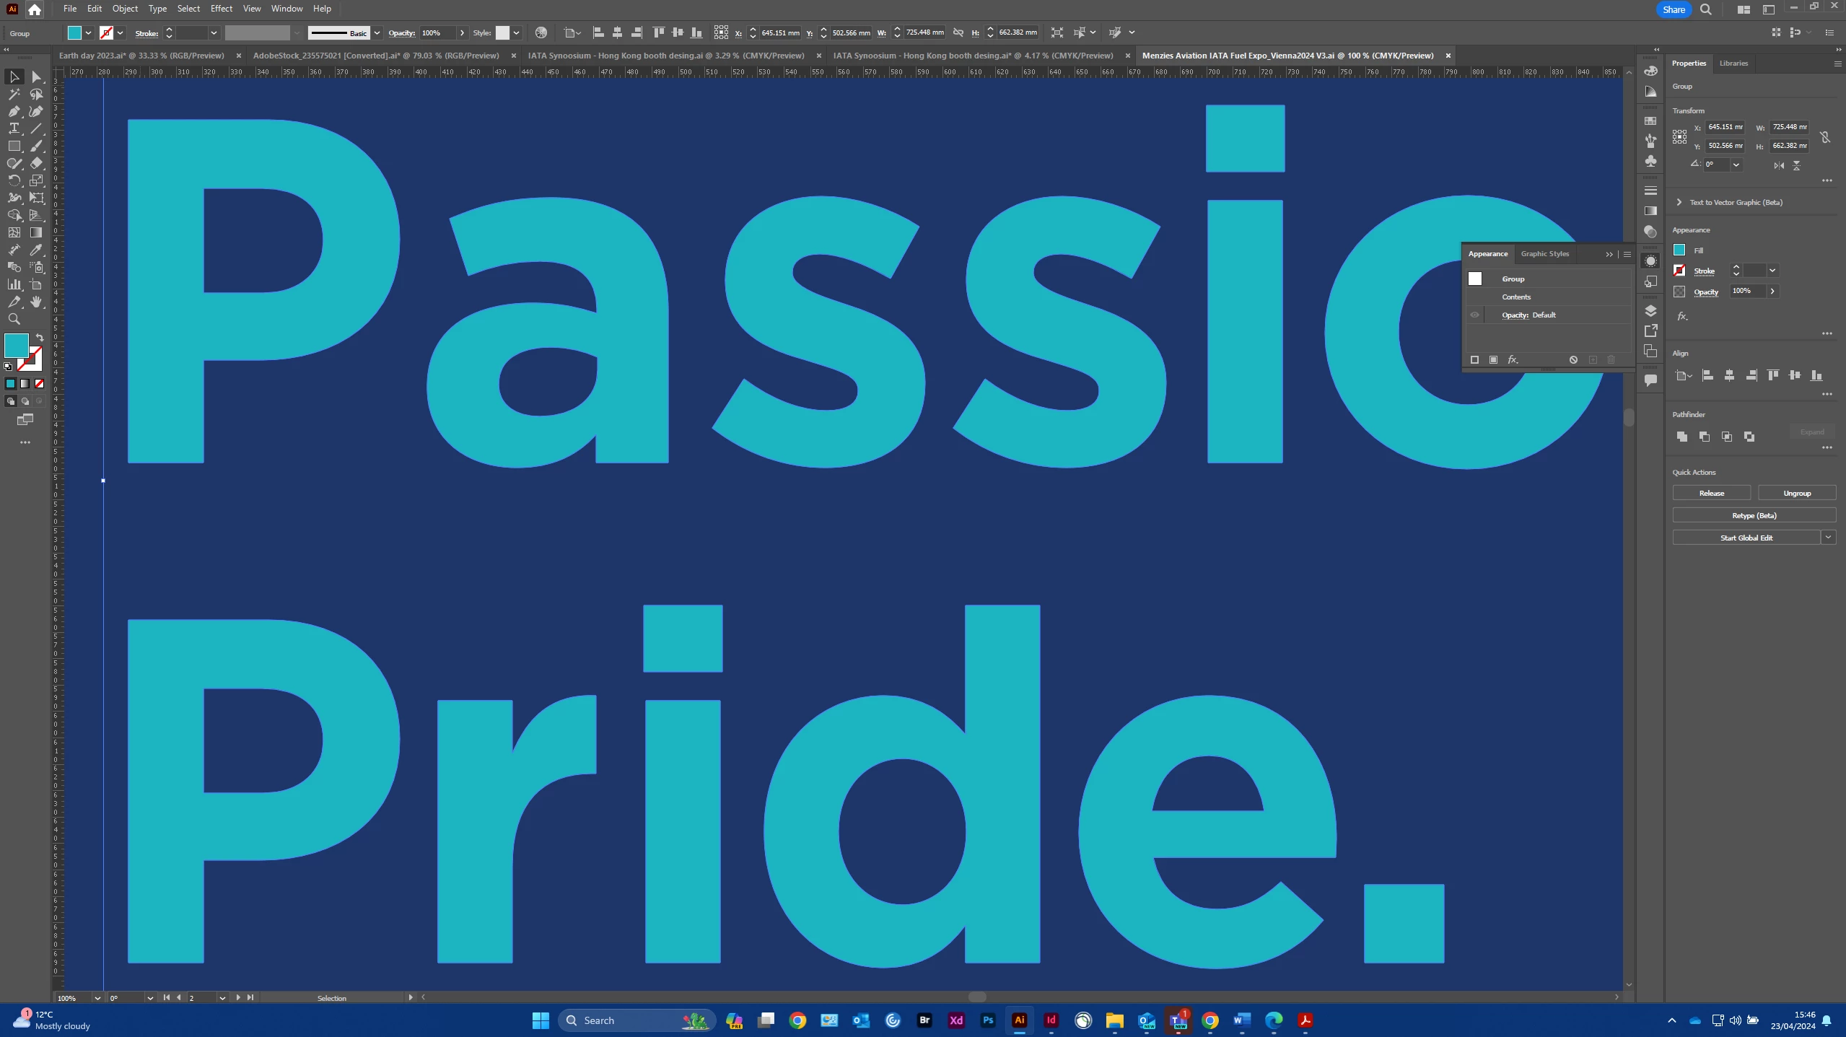Image resolution: width=1846 pixels, height=1037 pixels.
Task: Open Start Global Edit dropdown arrow
Action: tap(1828, 537)
